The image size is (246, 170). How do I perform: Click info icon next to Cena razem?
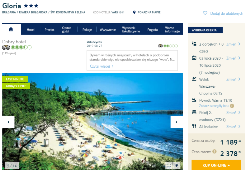click(214, 152)
